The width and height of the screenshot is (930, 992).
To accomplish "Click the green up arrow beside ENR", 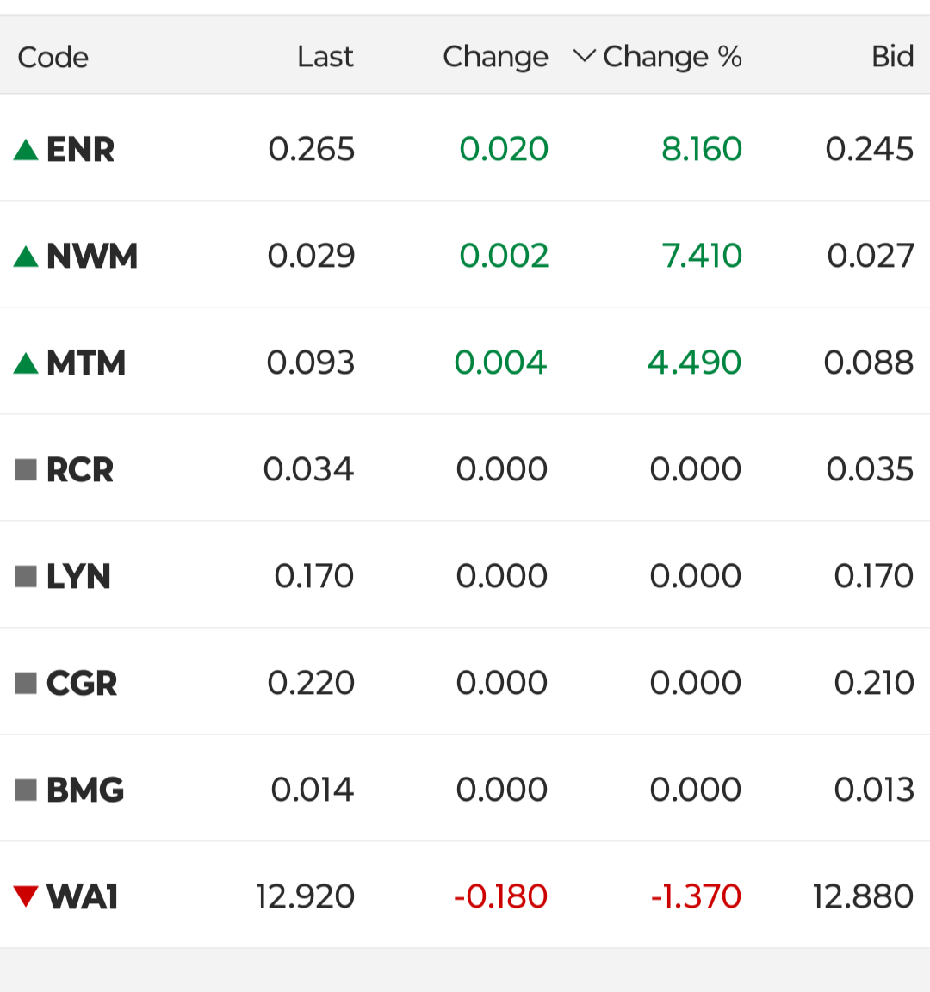I will pos(26,150).
